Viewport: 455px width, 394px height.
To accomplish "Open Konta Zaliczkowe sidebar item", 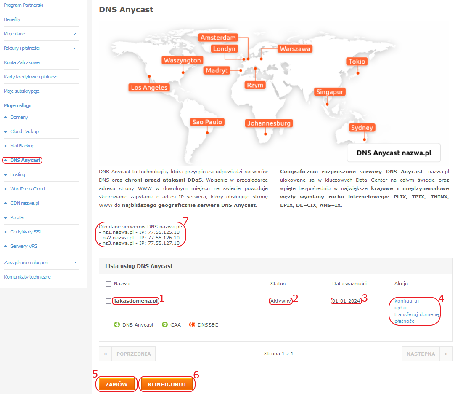I will 22,62.
